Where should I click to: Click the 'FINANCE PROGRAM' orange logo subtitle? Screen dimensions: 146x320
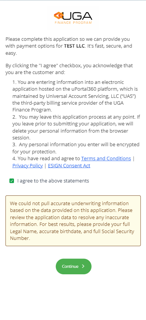coord(73,23)
